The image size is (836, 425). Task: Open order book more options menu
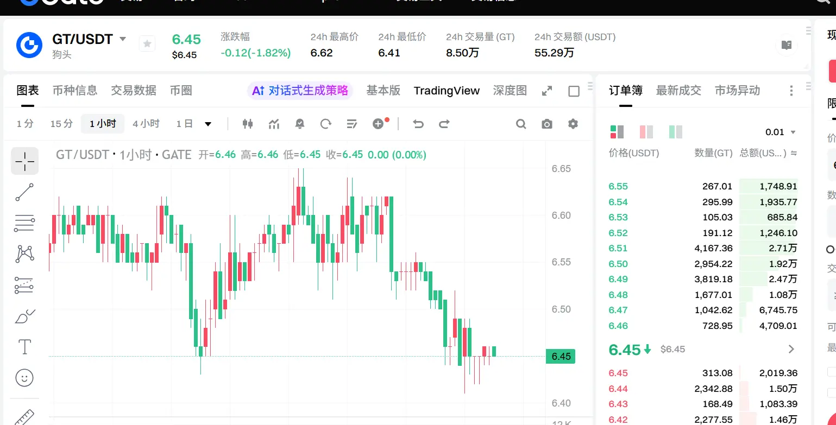791,91
